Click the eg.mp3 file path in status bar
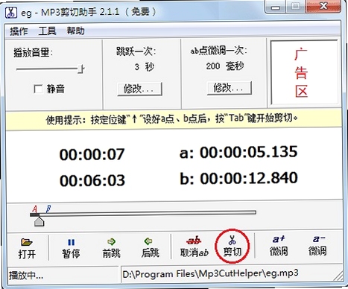Viewport: 348px width, 289px height. (210, 273)
